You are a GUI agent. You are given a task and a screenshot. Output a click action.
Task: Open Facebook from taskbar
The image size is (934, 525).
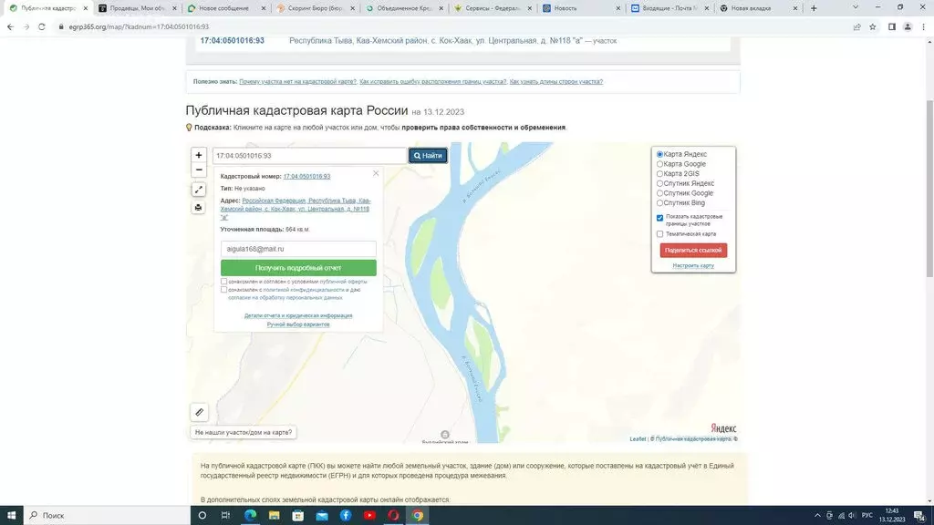tap(346, 516)
